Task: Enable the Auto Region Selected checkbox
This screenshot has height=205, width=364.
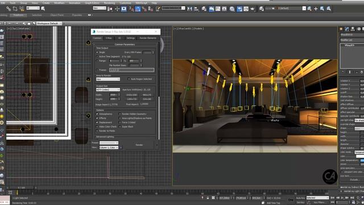Action: coord(129,79)
